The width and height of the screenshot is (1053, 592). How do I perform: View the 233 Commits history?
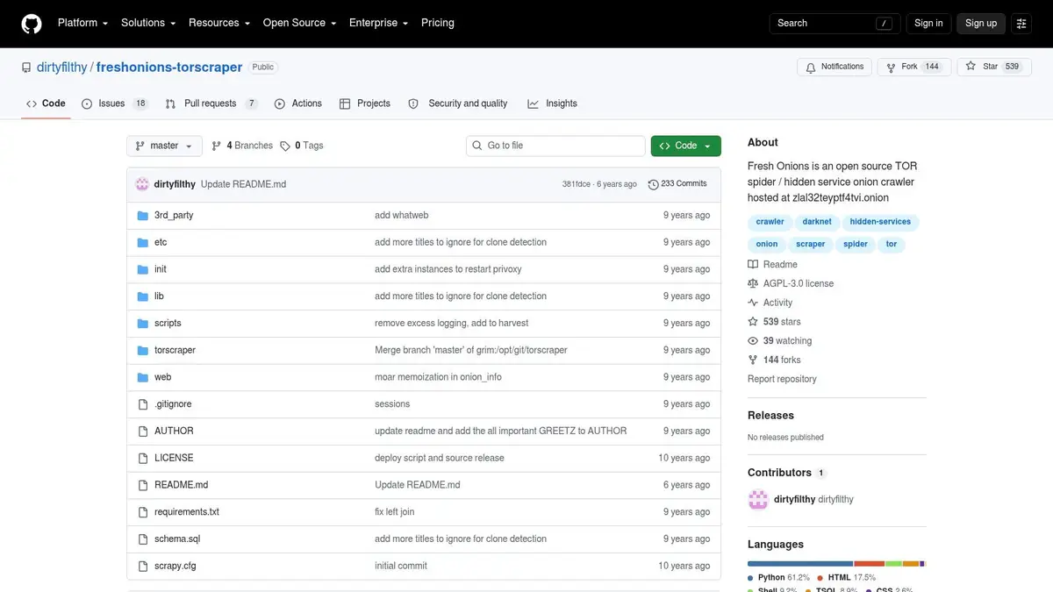click(677, 184)
